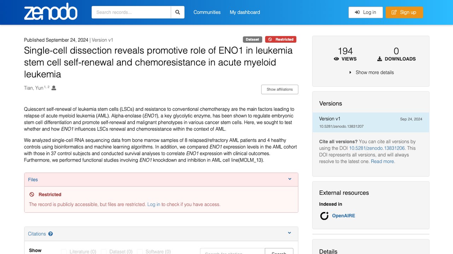Image resolution: width=453 pixels, height=254 pixels.
Task: Collapse the Files panel chevron
Action: point(290,179)
